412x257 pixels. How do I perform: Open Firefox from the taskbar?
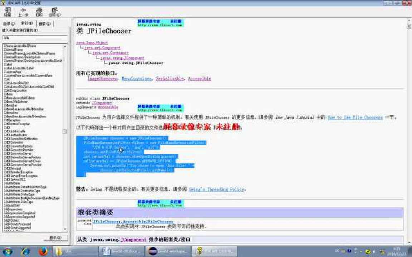coord(43,251)
